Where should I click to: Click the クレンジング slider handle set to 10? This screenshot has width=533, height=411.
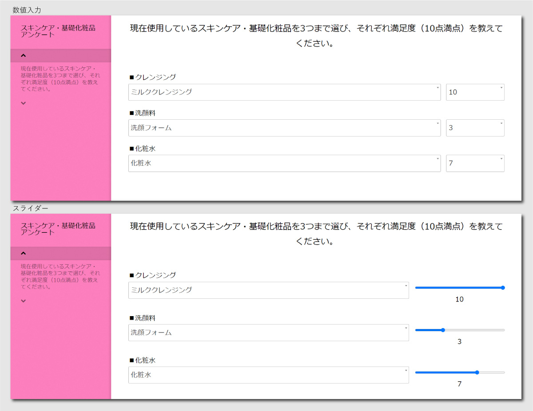503,288
